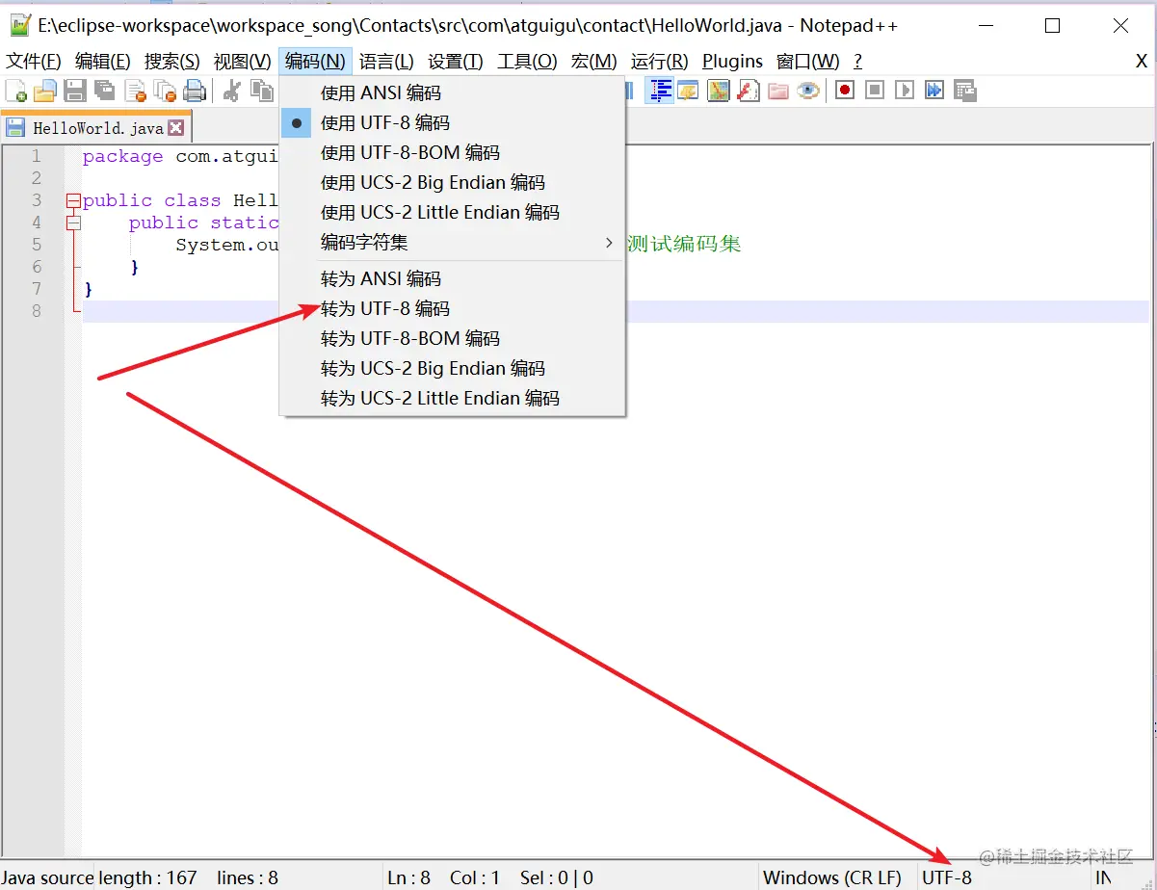The image size is (1157, 890).
Task: Close the open 编码(N) menu
Action: [x=315, y=62]
